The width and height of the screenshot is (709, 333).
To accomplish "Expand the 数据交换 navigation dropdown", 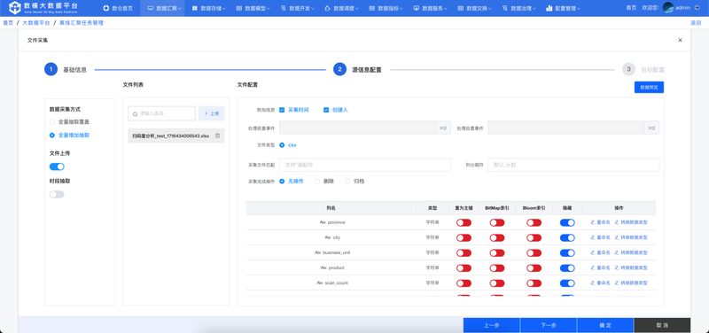I will coord(475,8).
